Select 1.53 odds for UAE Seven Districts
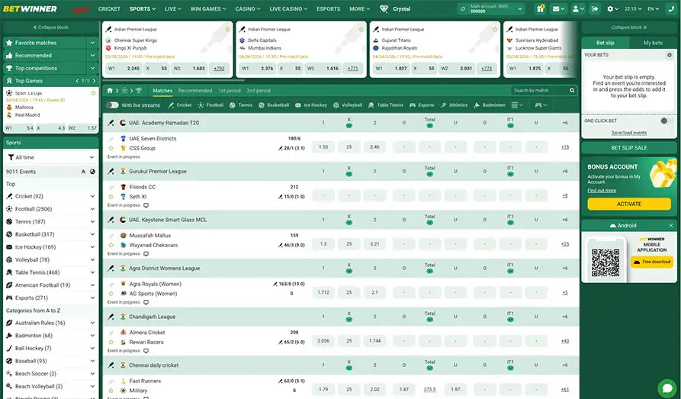The image size is (681, 399). point(323,147)
